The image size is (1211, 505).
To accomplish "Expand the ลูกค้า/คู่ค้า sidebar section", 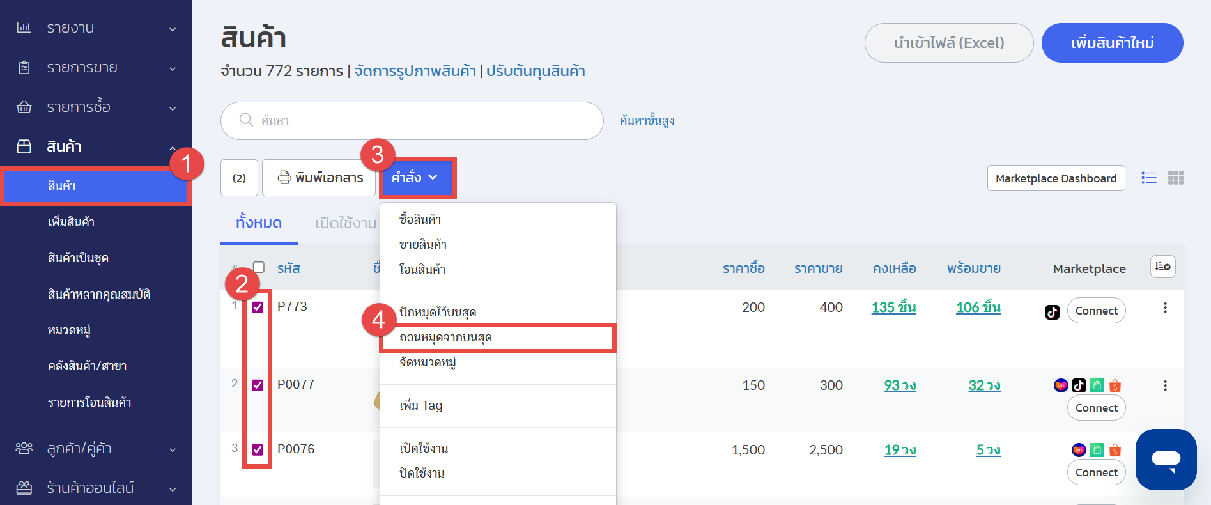I will (96, 449).
